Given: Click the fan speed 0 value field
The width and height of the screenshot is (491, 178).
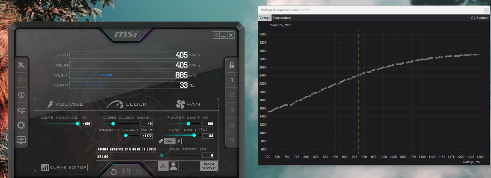Looking at the screenshot, I should point(208,155).
